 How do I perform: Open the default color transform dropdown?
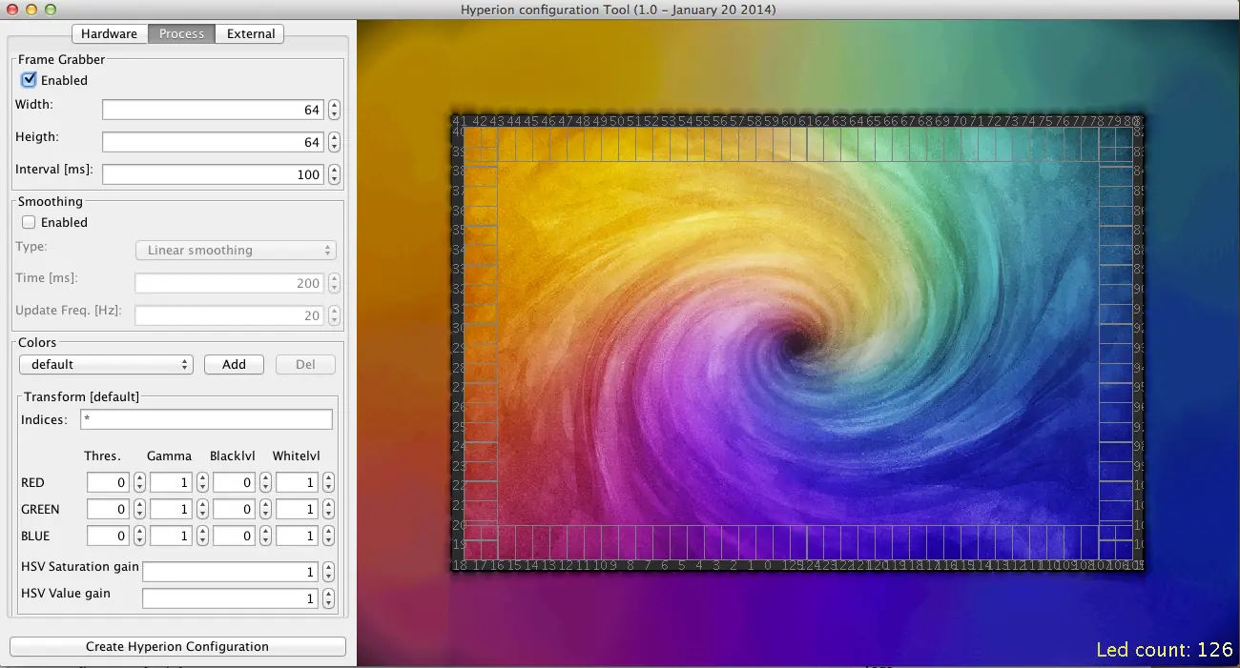106,364
